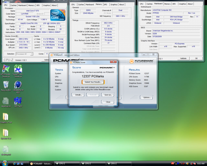Close the PCMark Score dialog
Image resolution: width=207 pixels, height=166 pixels.
click(113, 62)
